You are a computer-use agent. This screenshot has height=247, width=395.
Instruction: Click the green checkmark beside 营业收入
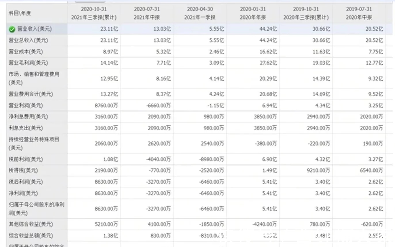point(12,29)
